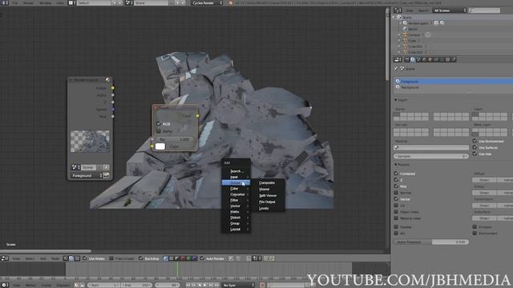Select Camera in the outliner
The width and height of the screenshot is (513, 288).
click(x=414, y=34)
